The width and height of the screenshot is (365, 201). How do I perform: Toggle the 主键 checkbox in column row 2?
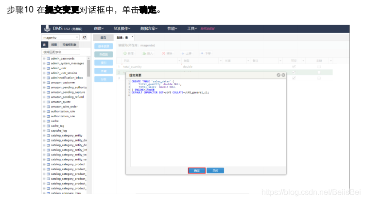(319, 72)
